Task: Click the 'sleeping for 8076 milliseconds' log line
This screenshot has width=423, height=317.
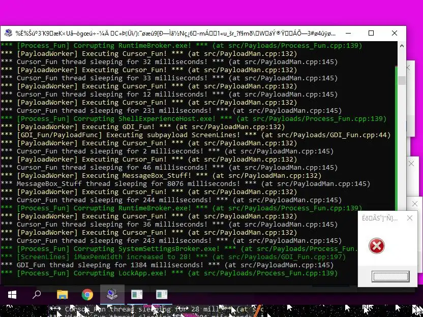Action: click(x=186, y=183)
